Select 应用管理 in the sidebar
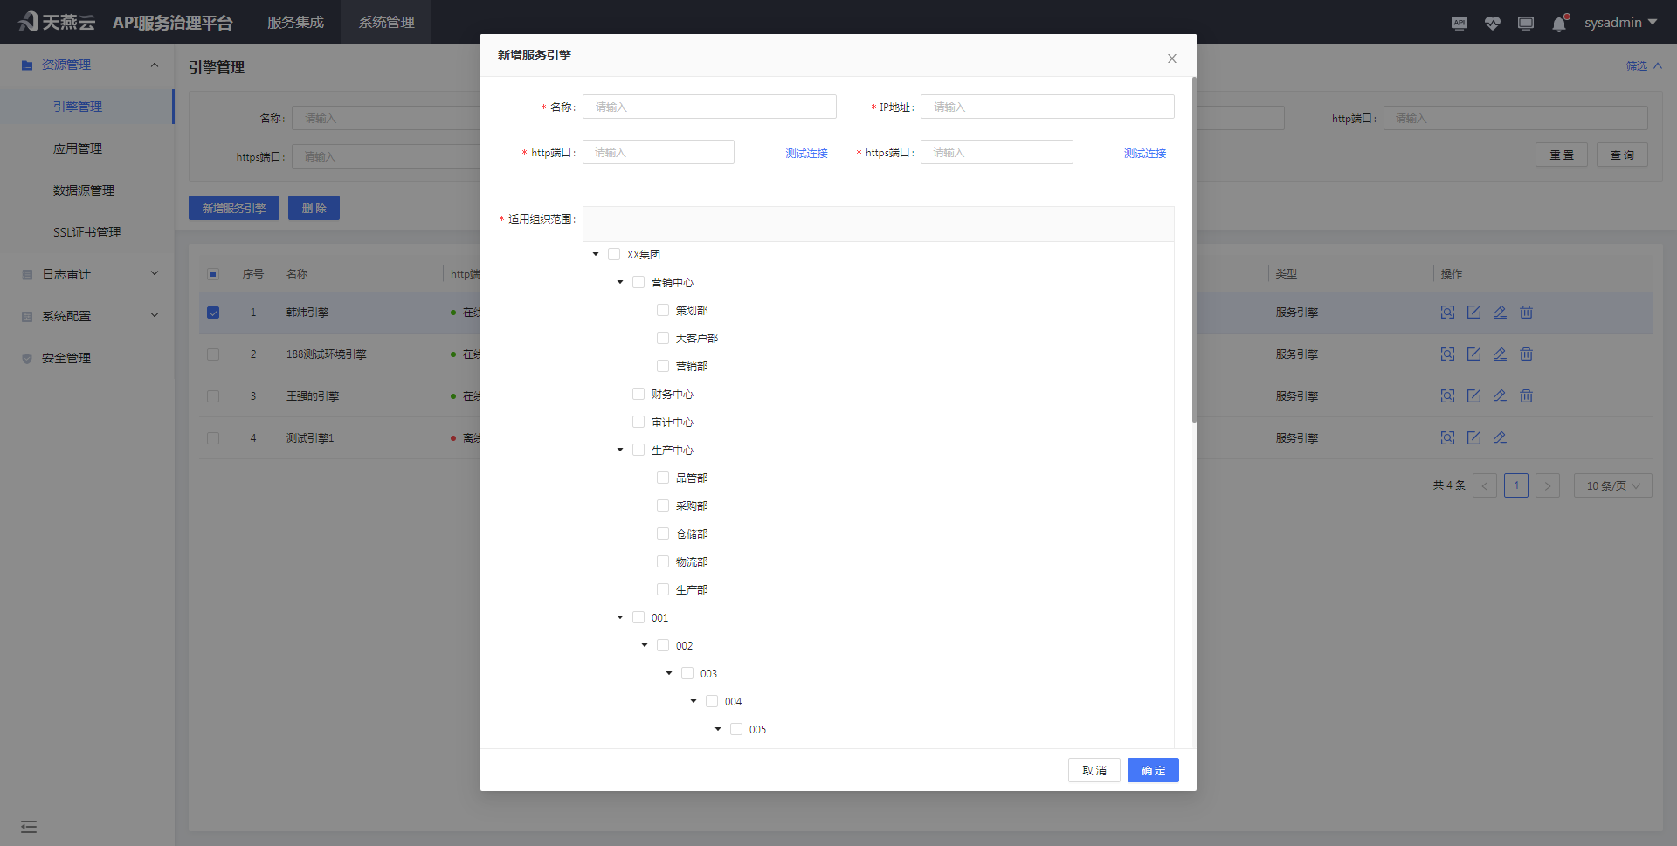This screenshot has height=846, width=1677. pos(78,148)
